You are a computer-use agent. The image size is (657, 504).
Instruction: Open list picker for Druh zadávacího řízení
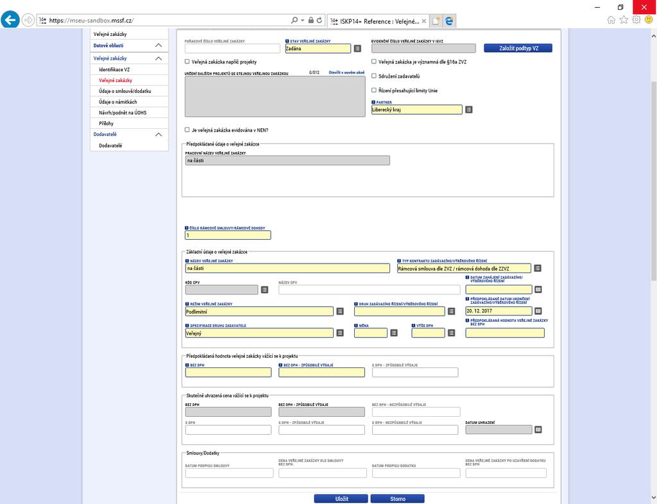[x=451, y=312]
